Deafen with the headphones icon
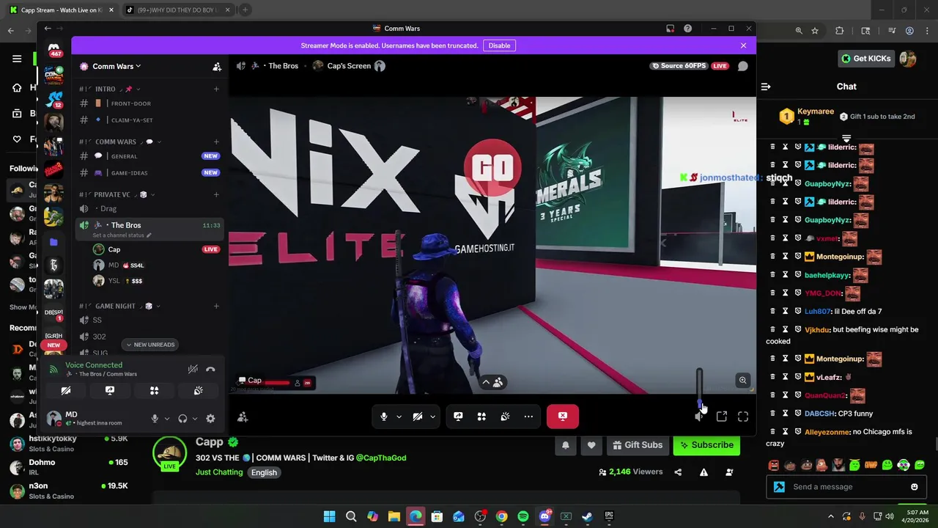Viewport: 938px width, 528px height. click(x=182, y=419)
